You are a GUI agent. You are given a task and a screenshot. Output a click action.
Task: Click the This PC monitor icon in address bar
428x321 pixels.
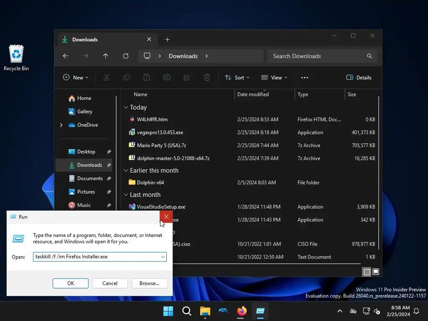click(x=147, y=56)
